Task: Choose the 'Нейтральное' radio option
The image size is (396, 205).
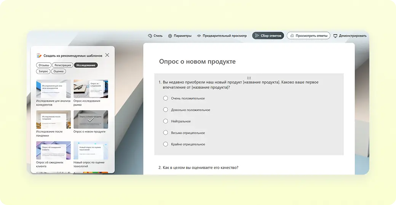Action: [166, 121]
